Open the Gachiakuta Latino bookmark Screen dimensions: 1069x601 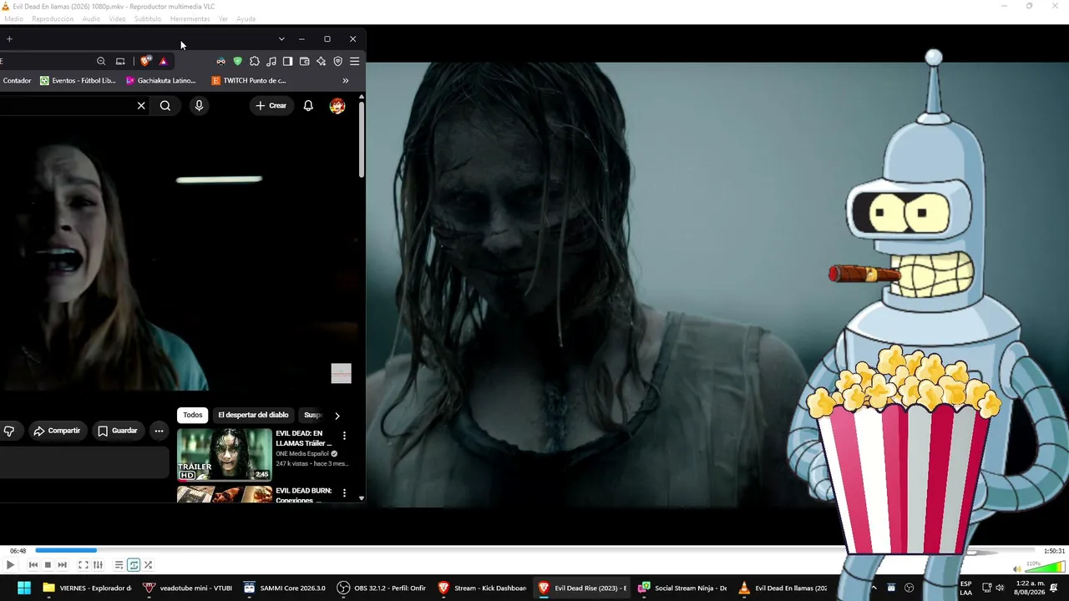160,81
